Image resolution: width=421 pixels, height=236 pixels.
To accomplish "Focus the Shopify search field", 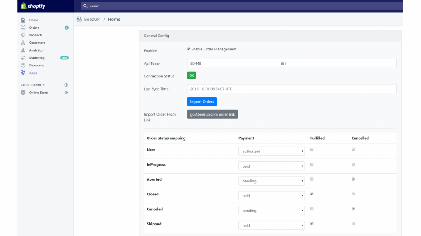I will coord(242,6).
